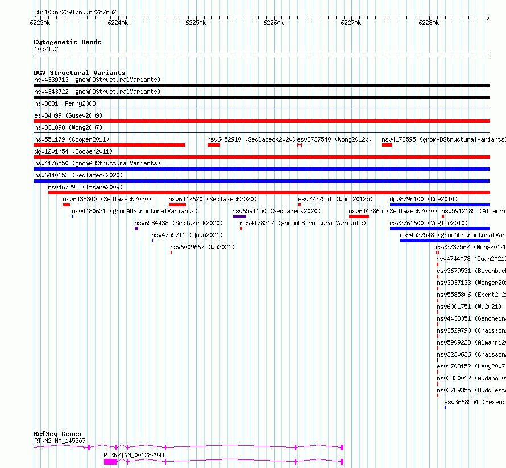Click blue bar under esv2761600
The width and height of the screenshot is (506, 468).
coord(440,229)
